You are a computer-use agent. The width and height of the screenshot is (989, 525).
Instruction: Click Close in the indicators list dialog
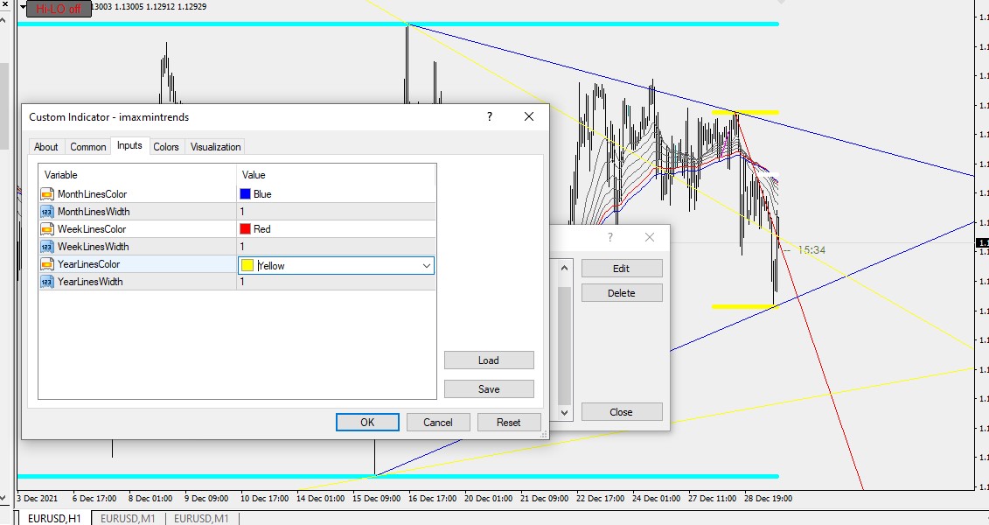click(x=621, y=412)
